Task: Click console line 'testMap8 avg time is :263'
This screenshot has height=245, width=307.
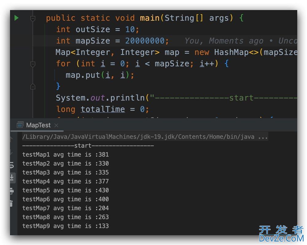Action: click(x=65, y=217)
